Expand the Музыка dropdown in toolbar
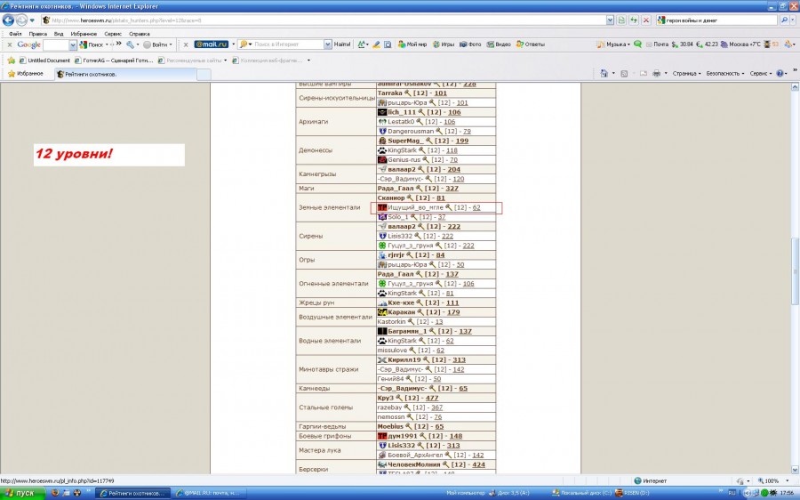Image resolution: width=800 pixels, height=500 pixels. click(x=628, y=45)
